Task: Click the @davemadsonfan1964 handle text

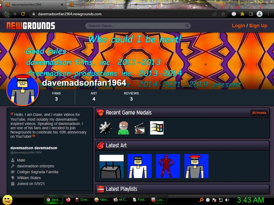Action: click(x=26, y=152)
